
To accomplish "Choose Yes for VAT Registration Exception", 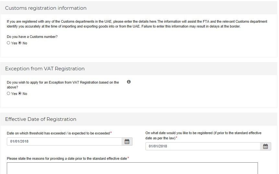I will point(8,93).
